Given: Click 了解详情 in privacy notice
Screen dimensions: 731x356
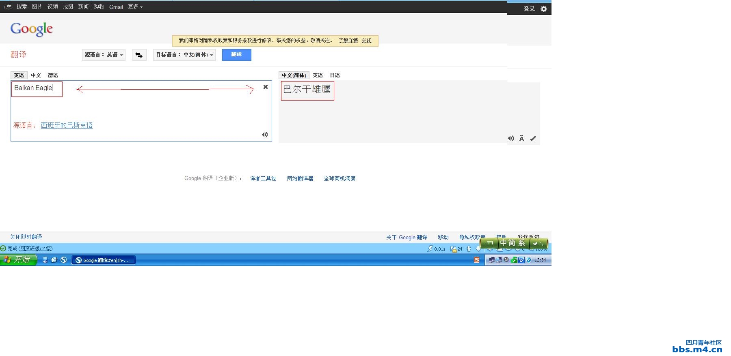Looking at the screenshot, I should pos(348,41).
